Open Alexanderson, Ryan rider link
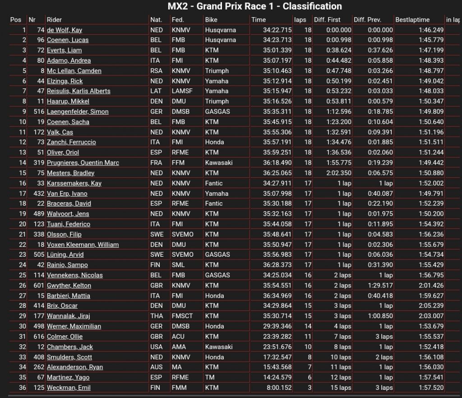462x398 pixels. 75,367
